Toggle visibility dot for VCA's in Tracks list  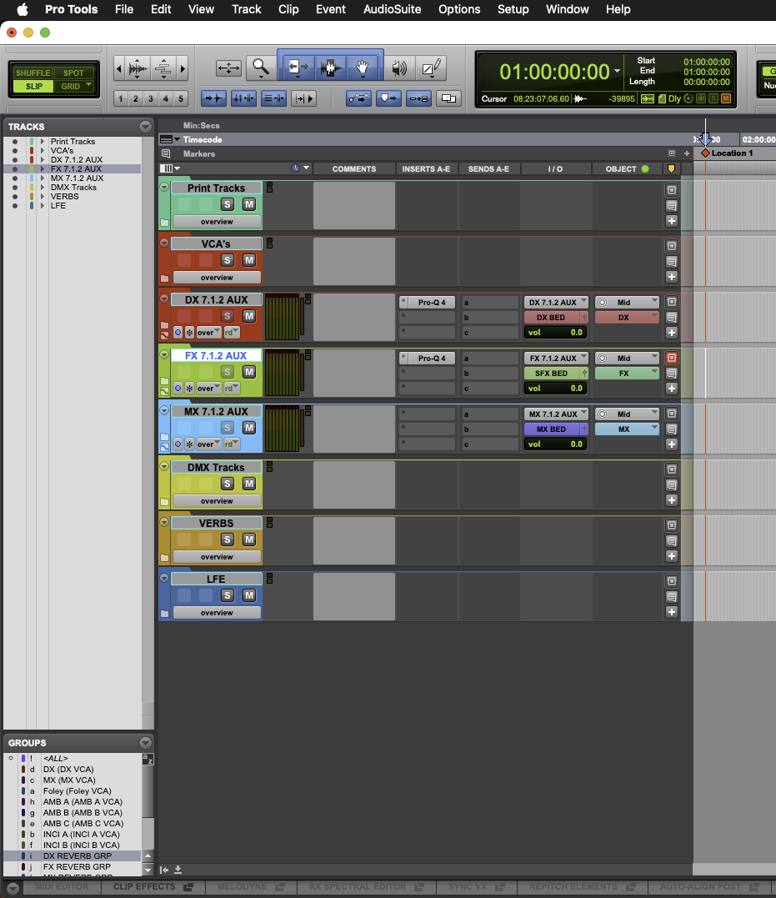(x=15, y=151)
